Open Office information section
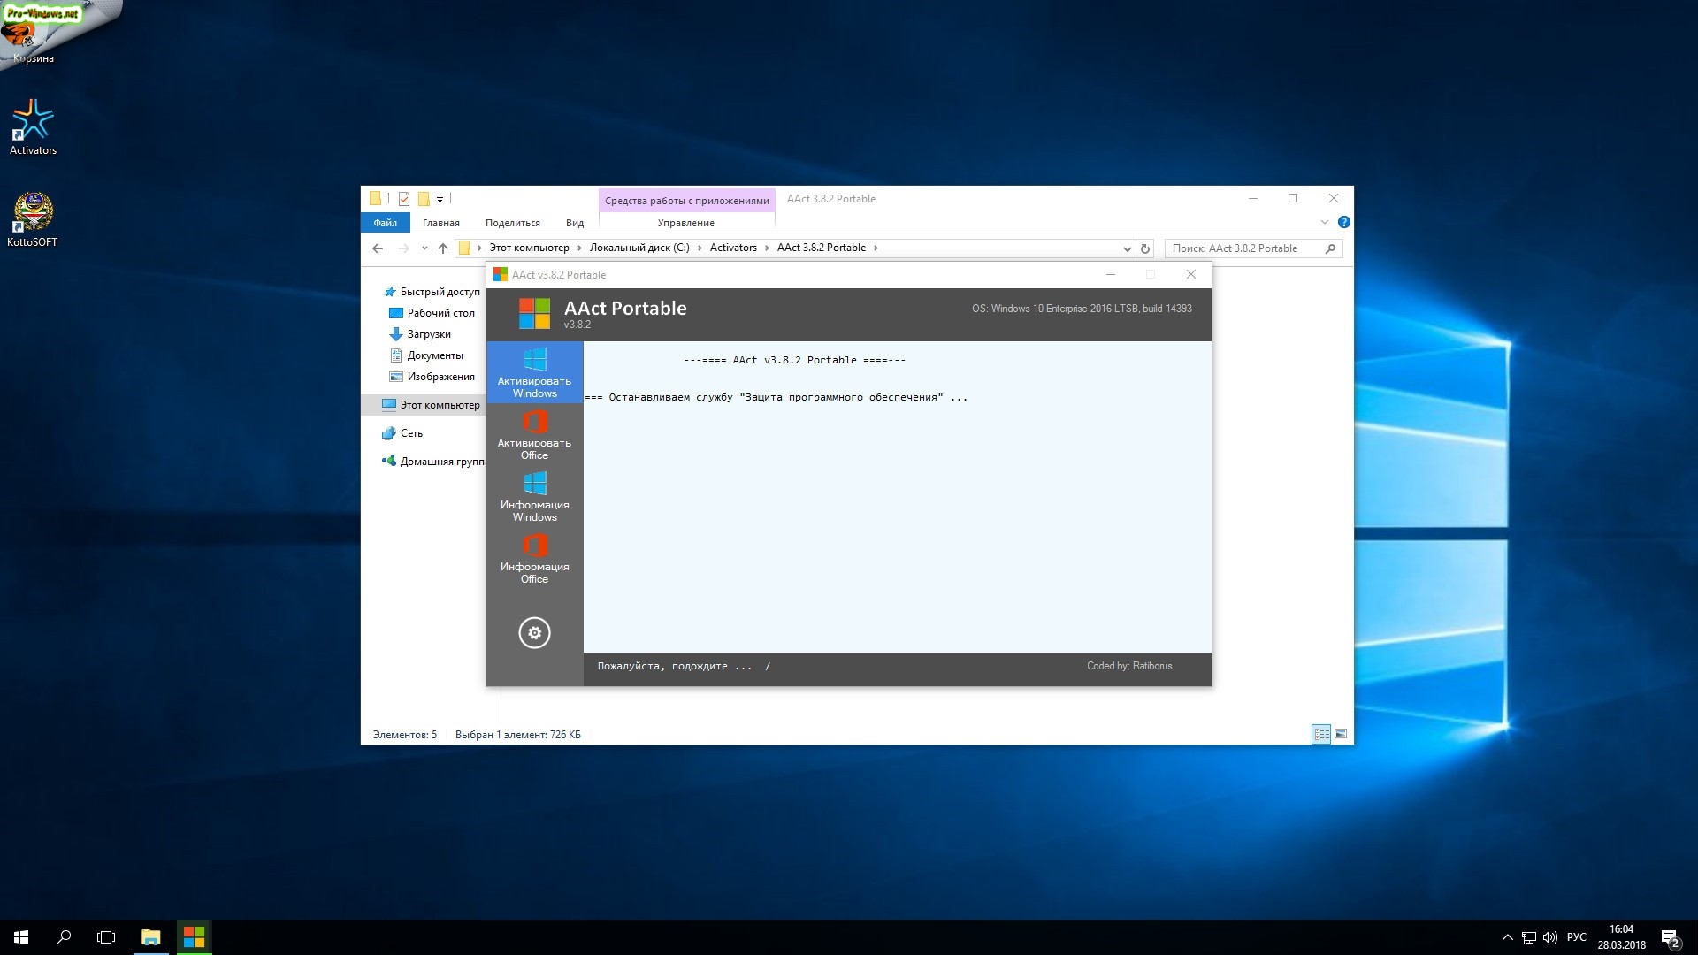Viewport: 1698px width, 955px height. click(x=534, y=558)
